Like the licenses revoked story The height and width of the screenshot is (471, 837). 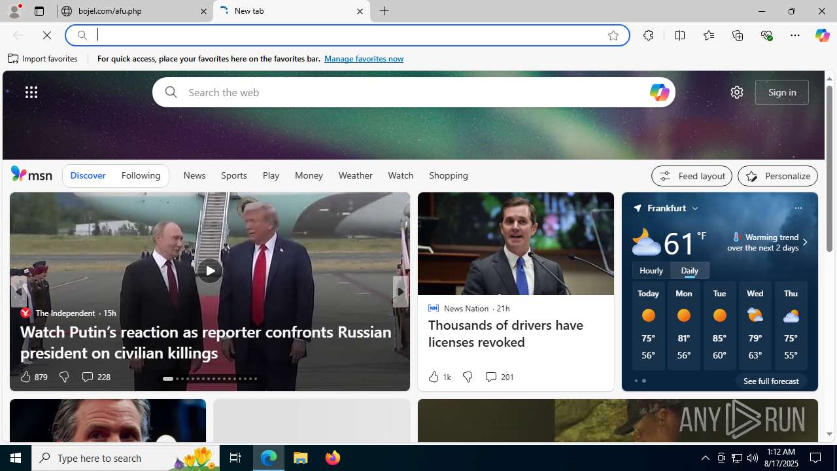click(439, 377)
